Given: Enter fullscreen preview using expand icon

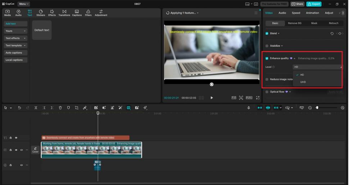Looking at the screenshot, I should [x=258, y=98].
